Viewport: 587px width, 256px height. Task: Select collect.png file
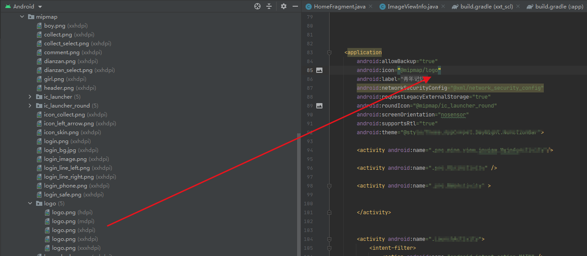tap(69, 35)
